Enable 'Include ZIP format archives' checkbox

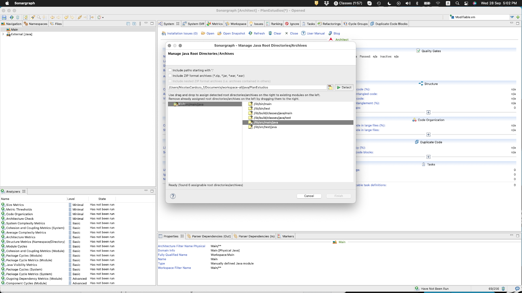point(170,76)
